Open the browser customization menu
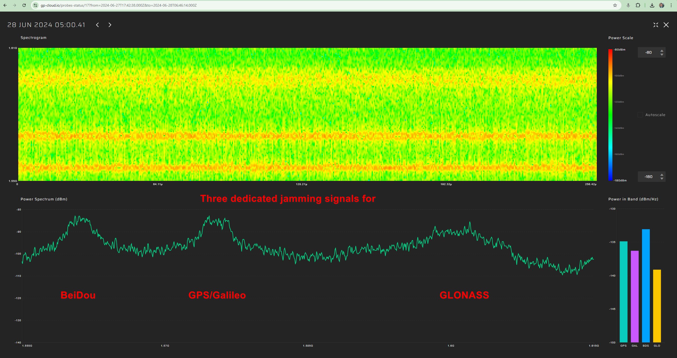Image resolution: width=677 pixels, height=358 pixels. tap(671, 5)
